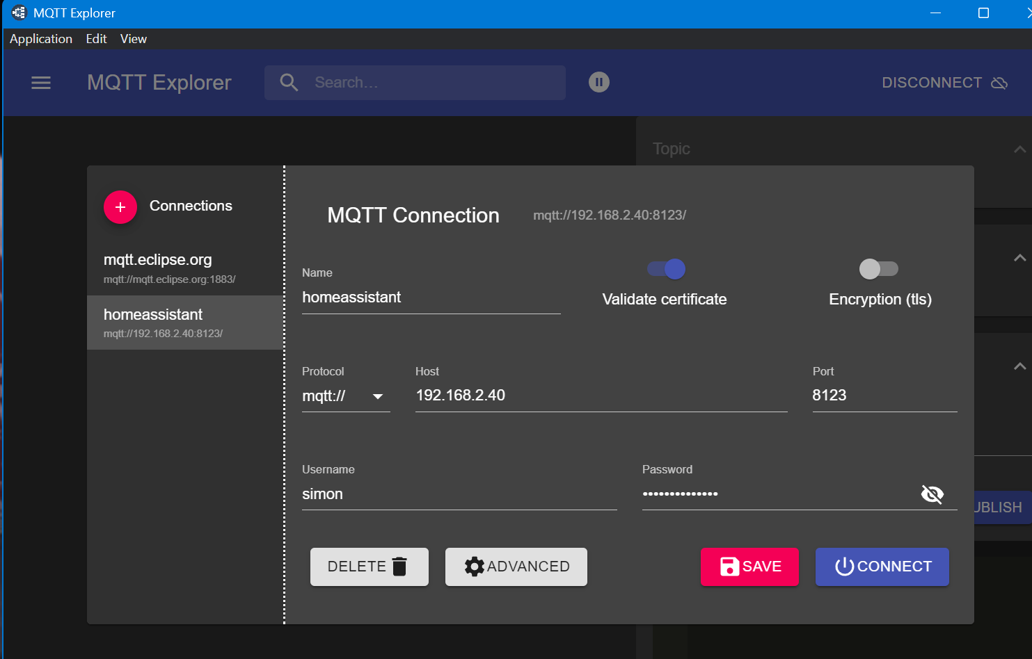Click the CONNECT button

tap(882, 567)
